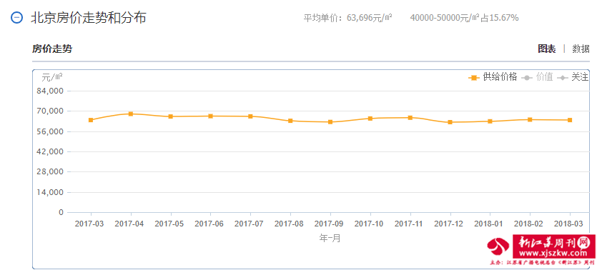
Task: Click the 2017-11 data point marker
Action: click(x=410, y=118)
